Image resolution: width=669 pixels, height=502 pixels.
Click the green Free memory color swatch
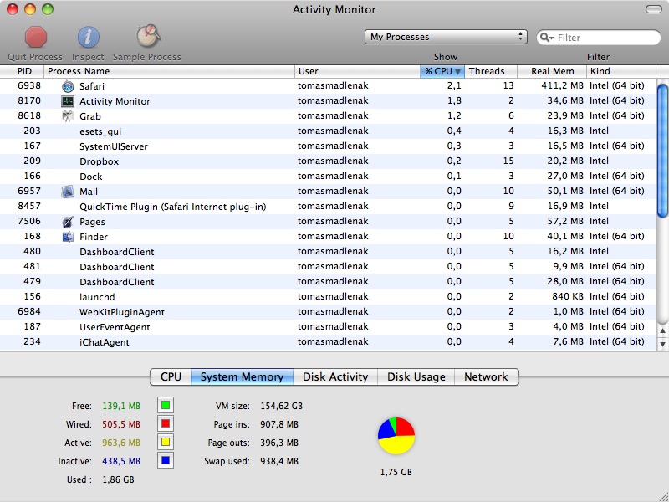tap(166, 406)
